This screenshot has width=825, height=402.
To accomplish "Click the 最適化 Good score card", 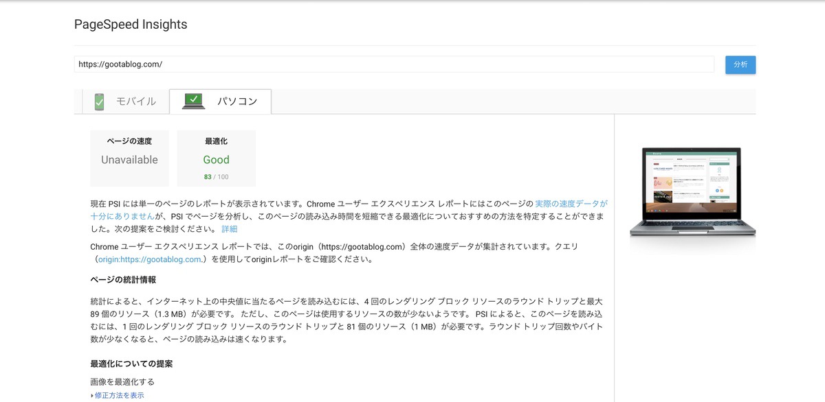I will click(216, 158).
